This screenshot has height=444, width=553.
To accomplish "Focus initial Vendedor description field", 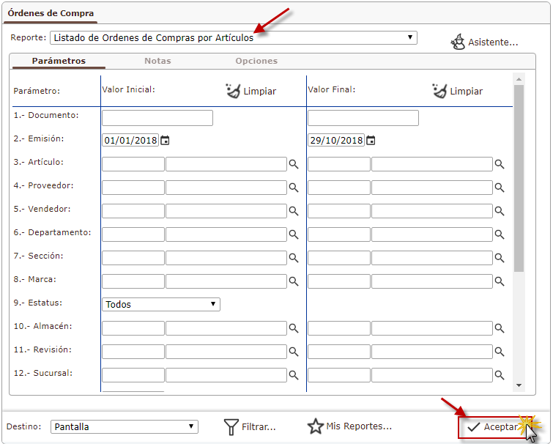I will point(226,211).
